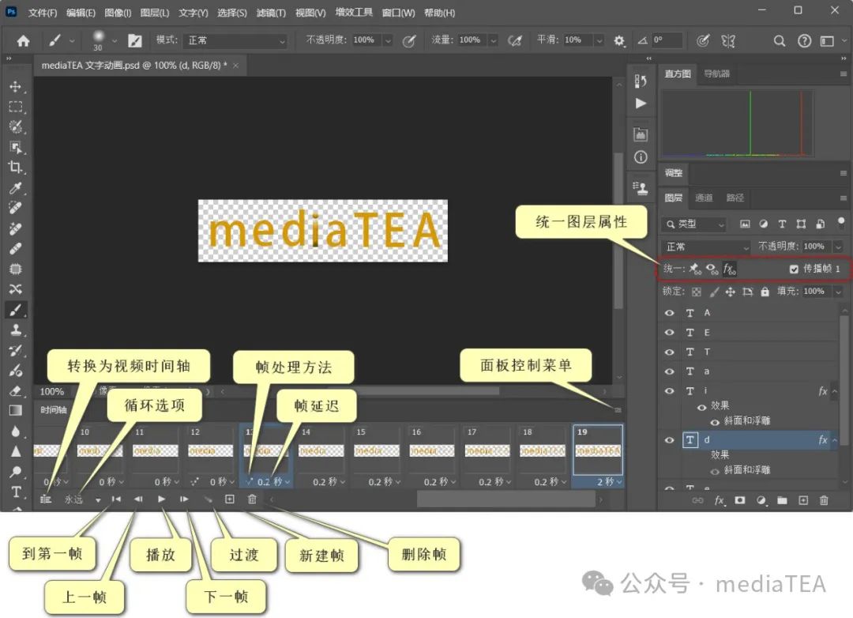This screenshot has width=853, height=618.
Task: Open the layer filter 类型 dropdown
Action: point(695,224)
